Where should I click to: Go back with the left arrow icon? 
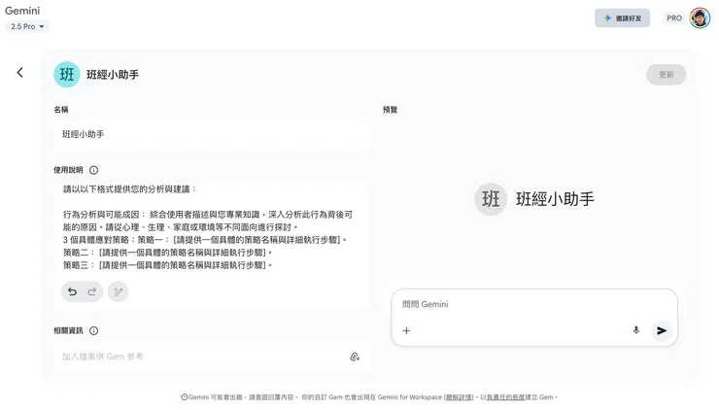(20, 73)
